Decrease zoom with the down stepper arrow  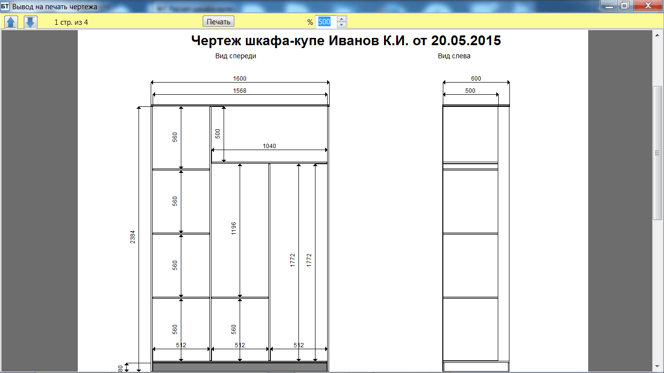(342, 25)
